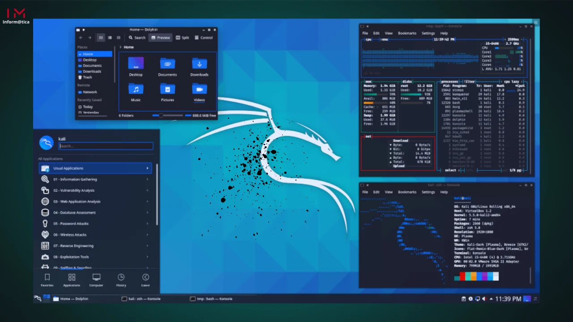Click the red color block in neofetch
Image resolution: width=573 pixels, height=322 pixels.
pyautogui.click(x=462, y=277)
